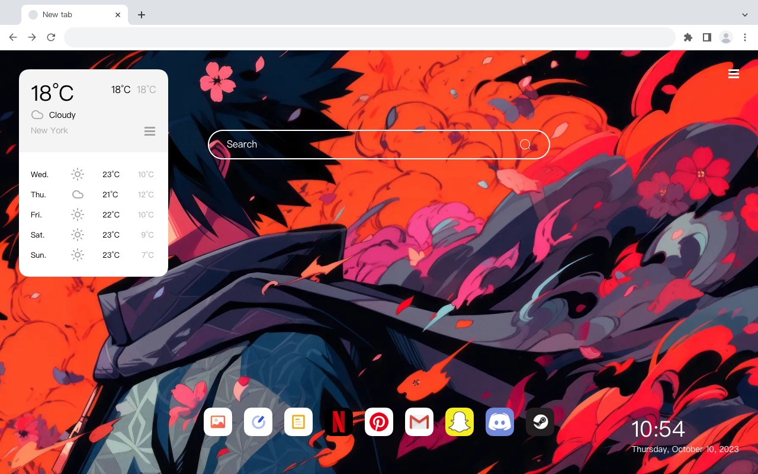This screenshot has width=758, height=474.
Task: Open the Pinterest shortcut
Action: click(379, 422)
